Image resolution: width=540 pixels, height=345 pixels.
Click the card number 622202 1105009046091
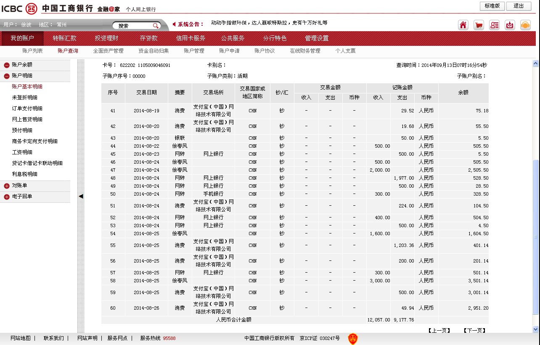coord(145,65)
